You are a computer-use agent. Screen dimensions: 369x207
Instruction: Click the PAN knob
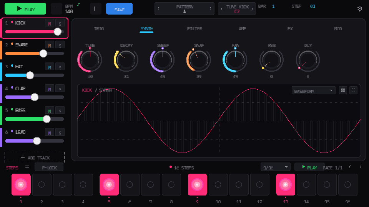point(235,60)
